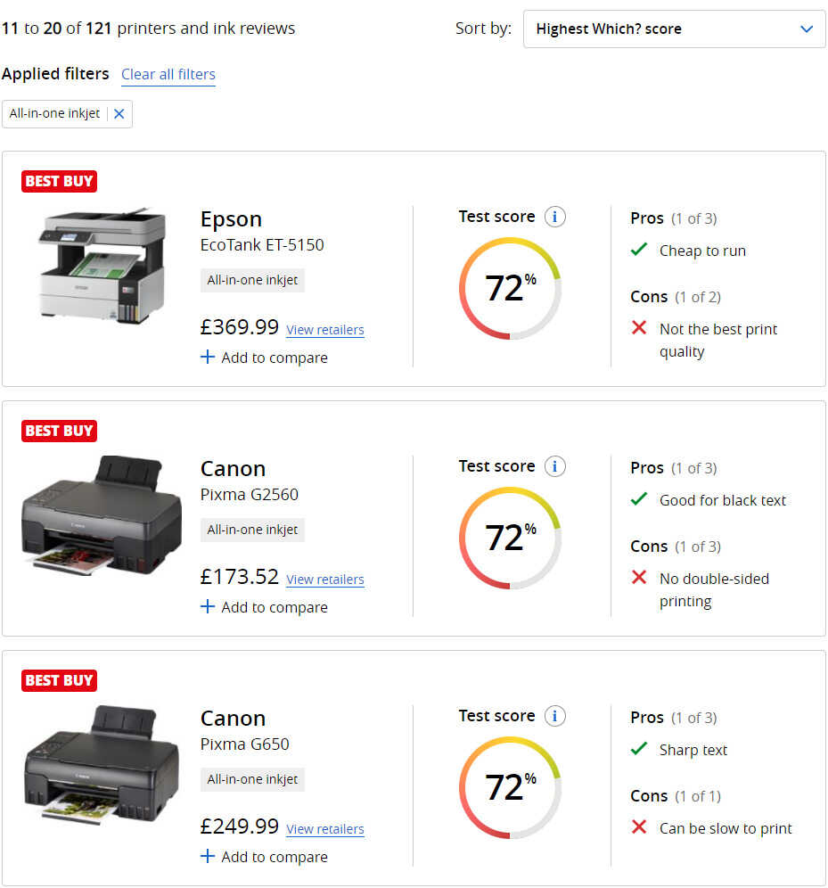828x888 pixels.
Task: Clear all filters
Action: (168, 74)
